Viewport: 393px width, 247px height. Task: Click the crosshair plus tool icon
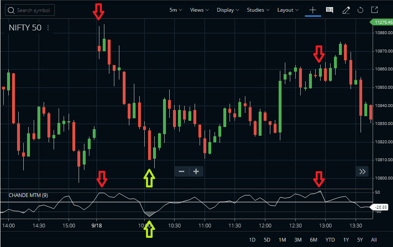pos(313,10)
